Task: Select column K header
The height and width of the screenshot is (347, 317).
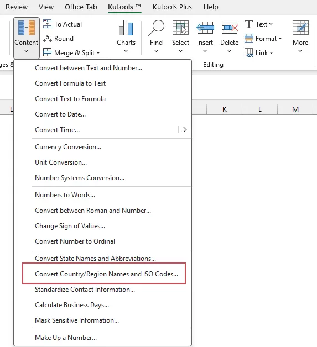Action: (x=225, y=109)
